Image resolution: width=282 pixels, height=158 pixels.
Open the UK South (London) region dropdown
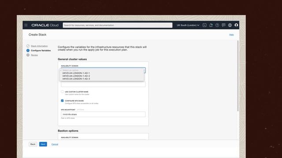188,25
